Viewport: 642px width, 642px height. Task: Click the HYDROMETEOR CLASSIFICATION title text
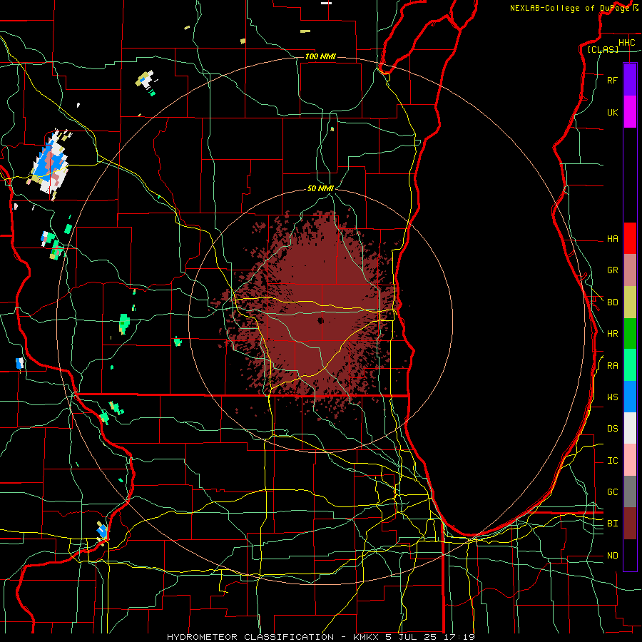250,637
